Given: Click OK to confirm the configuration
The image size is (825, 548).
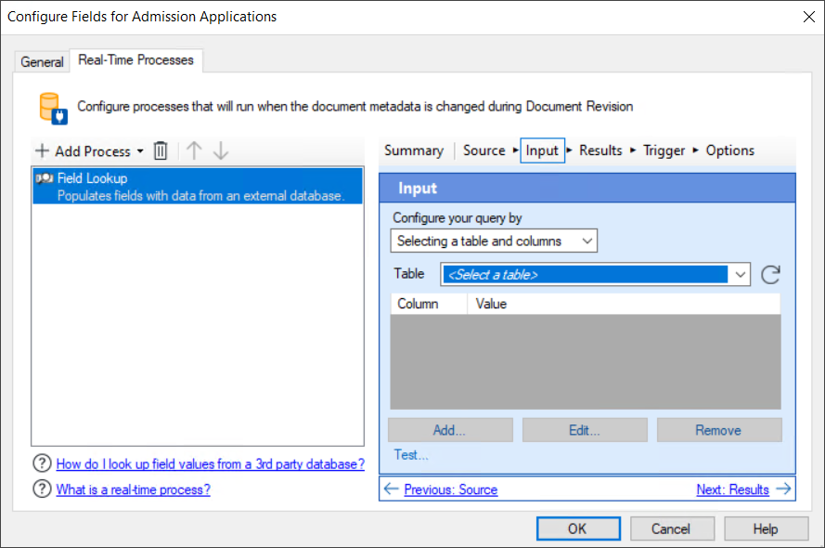Looking at the screenshot, I should click(577, 528).
